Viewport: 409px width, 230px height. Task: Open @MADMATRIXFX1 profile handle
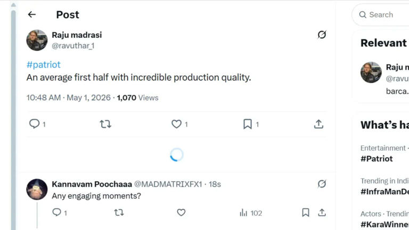click(168, 184)
